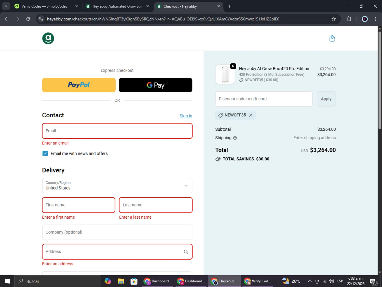Click the Hey abby AI Grow Box 420 Pro Edition title
This screenshot has height=287, width=382.
[274, 69]
